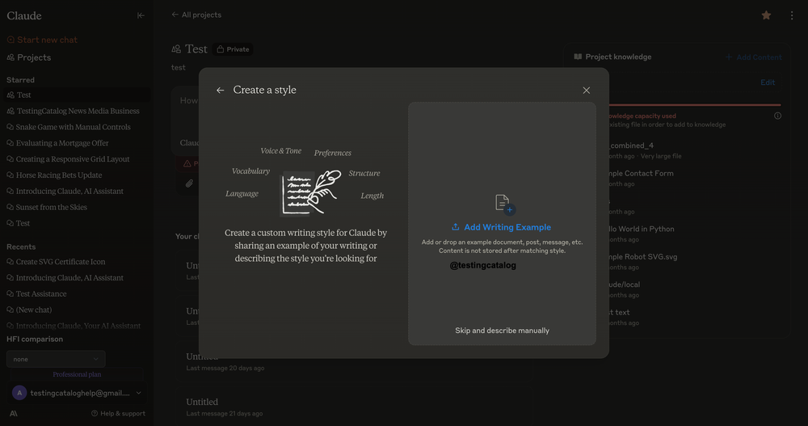Close the Create a style dialog
Screen dimensions: 808x426
pyautogui.click(x=587, y=91)
